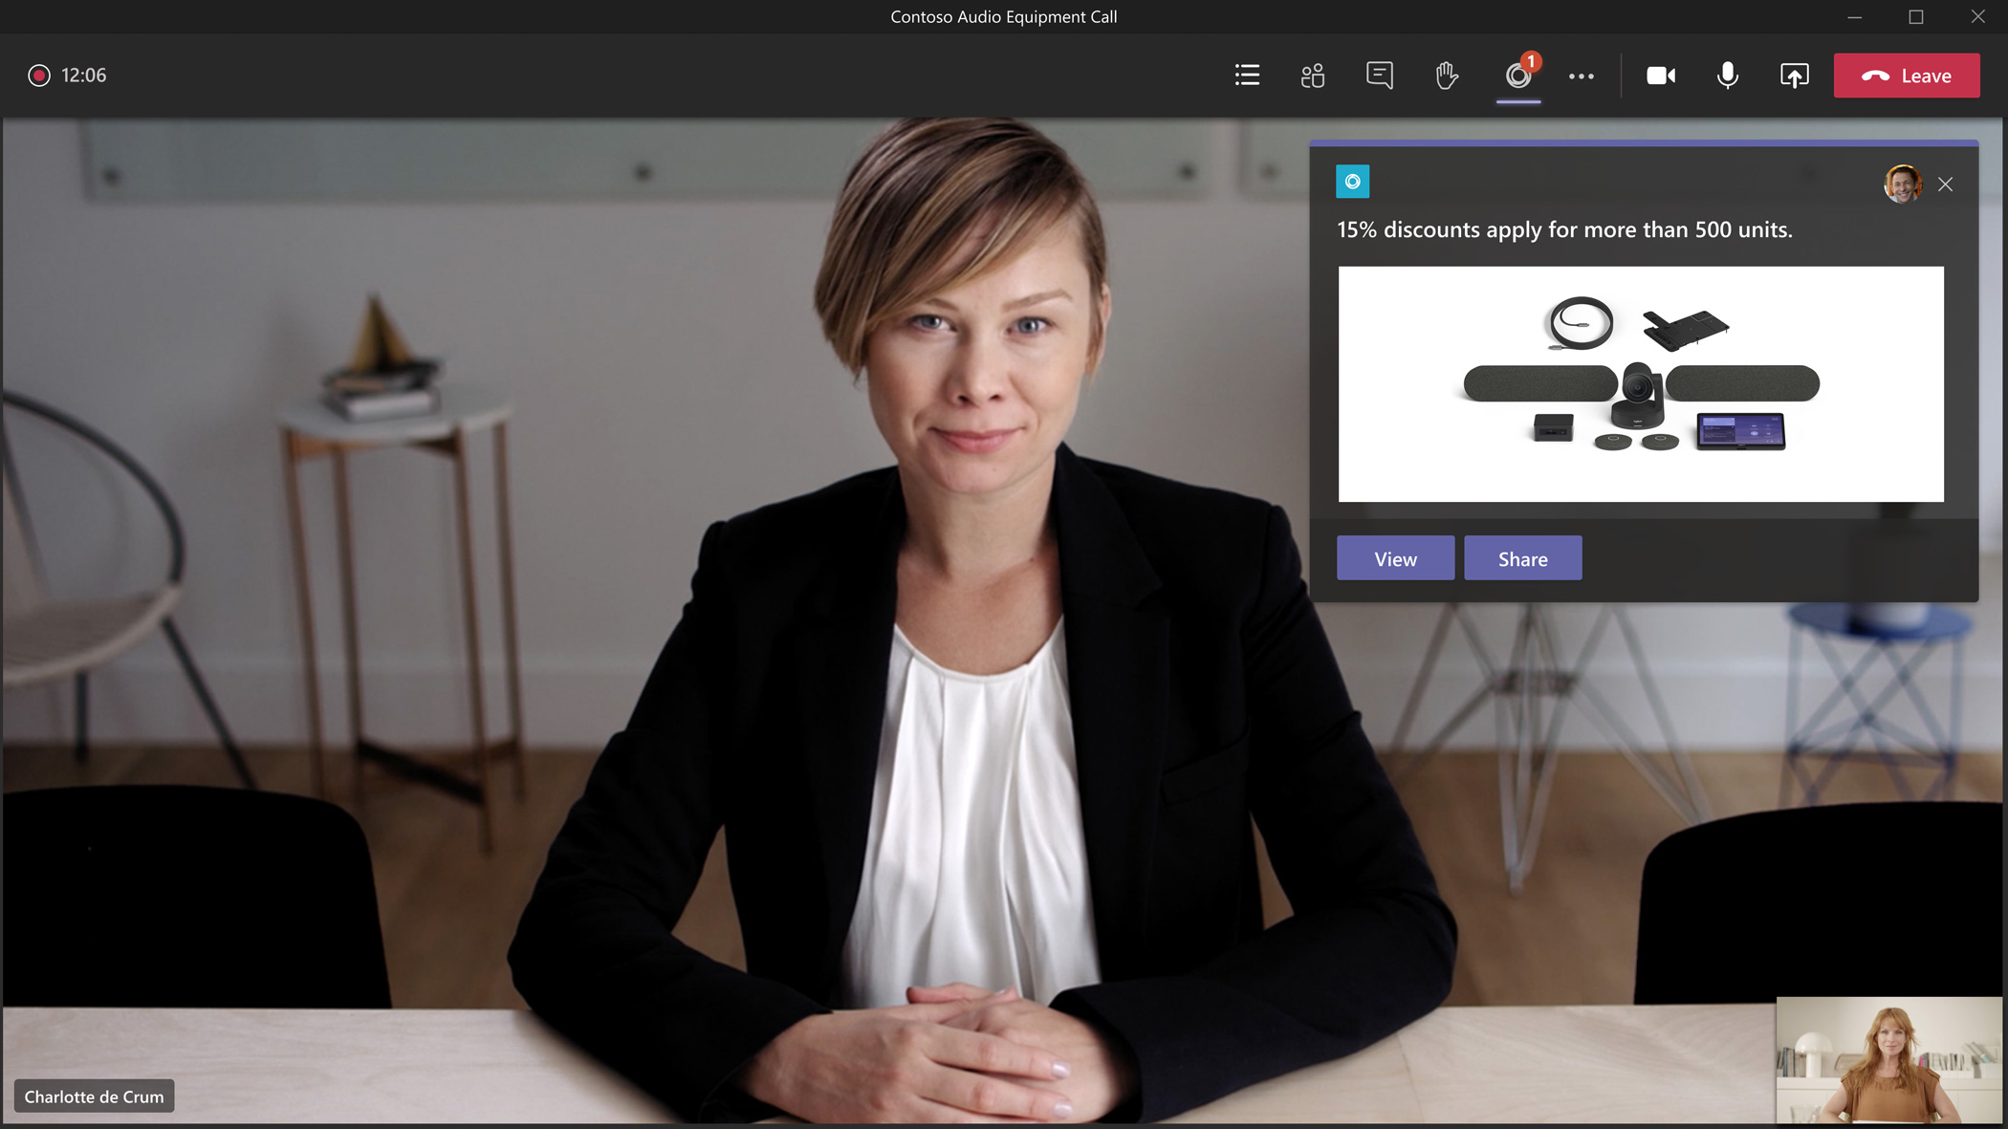This screenshot has height=1129, width=2008.
Task: Click the self-view video thumbnail
Action: (1888, 1059)
